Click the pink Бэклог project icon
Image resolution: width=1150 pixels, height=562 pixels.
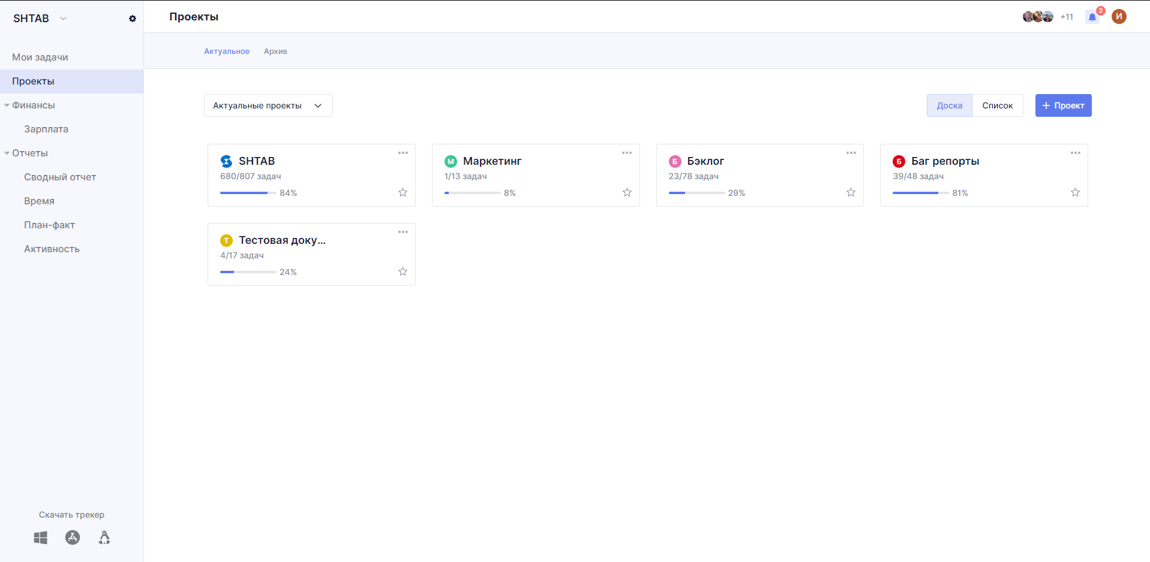(x=675, y=161)
